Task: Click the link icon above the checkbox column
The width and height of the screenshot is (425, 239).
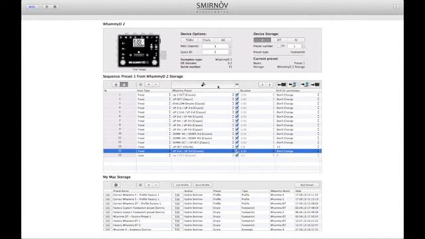Action: 237,84
